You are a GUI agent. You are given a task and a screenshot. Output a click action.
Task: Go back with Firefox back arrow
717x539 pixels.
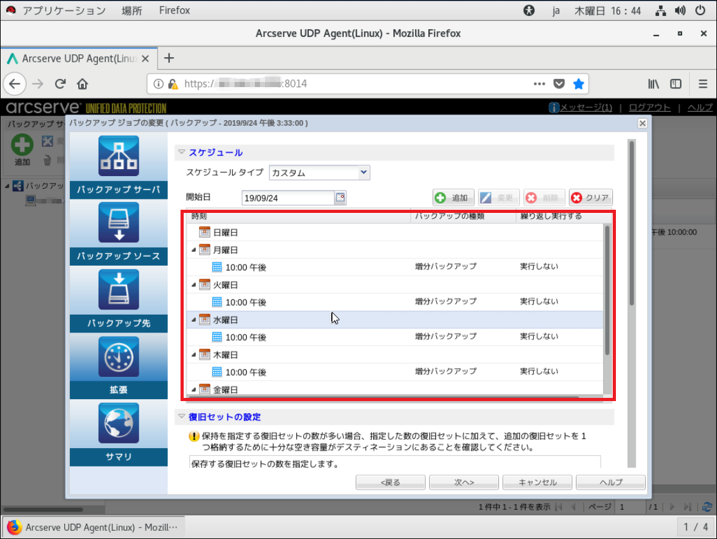(x=15, y=84)
